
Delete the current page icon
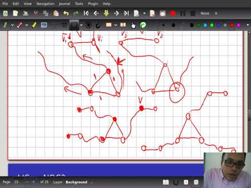point(152,14)
